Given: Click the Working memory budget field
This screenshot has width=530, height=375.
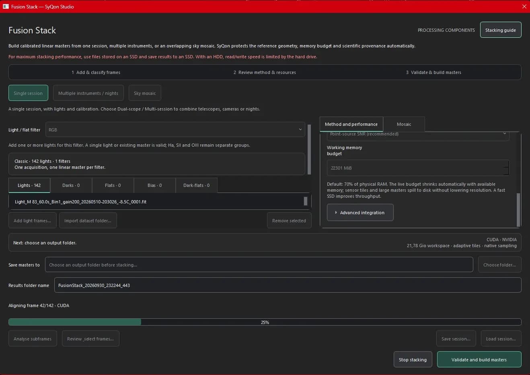Looking at the screenshot, I should tap(418, 168).
